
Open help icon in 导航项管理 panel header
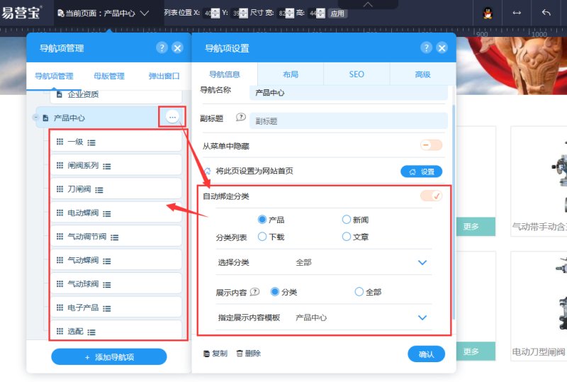click(162, 47)
